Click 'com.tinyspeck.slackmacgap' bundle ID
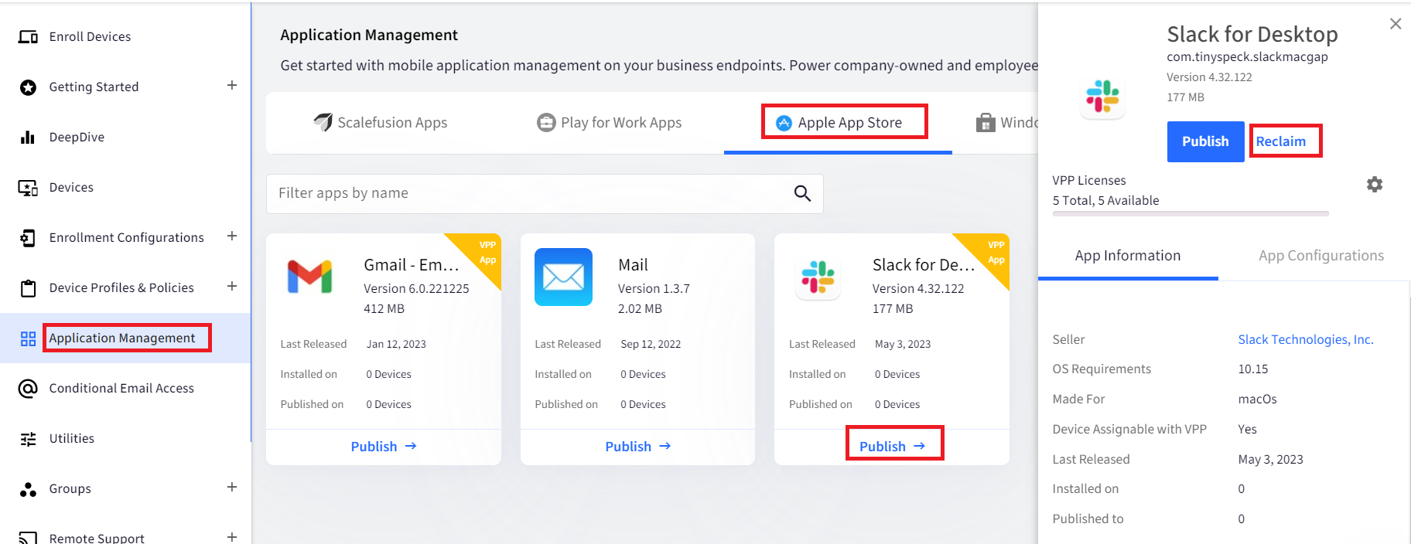The image size is (1411, 544). pos(1247,56)
